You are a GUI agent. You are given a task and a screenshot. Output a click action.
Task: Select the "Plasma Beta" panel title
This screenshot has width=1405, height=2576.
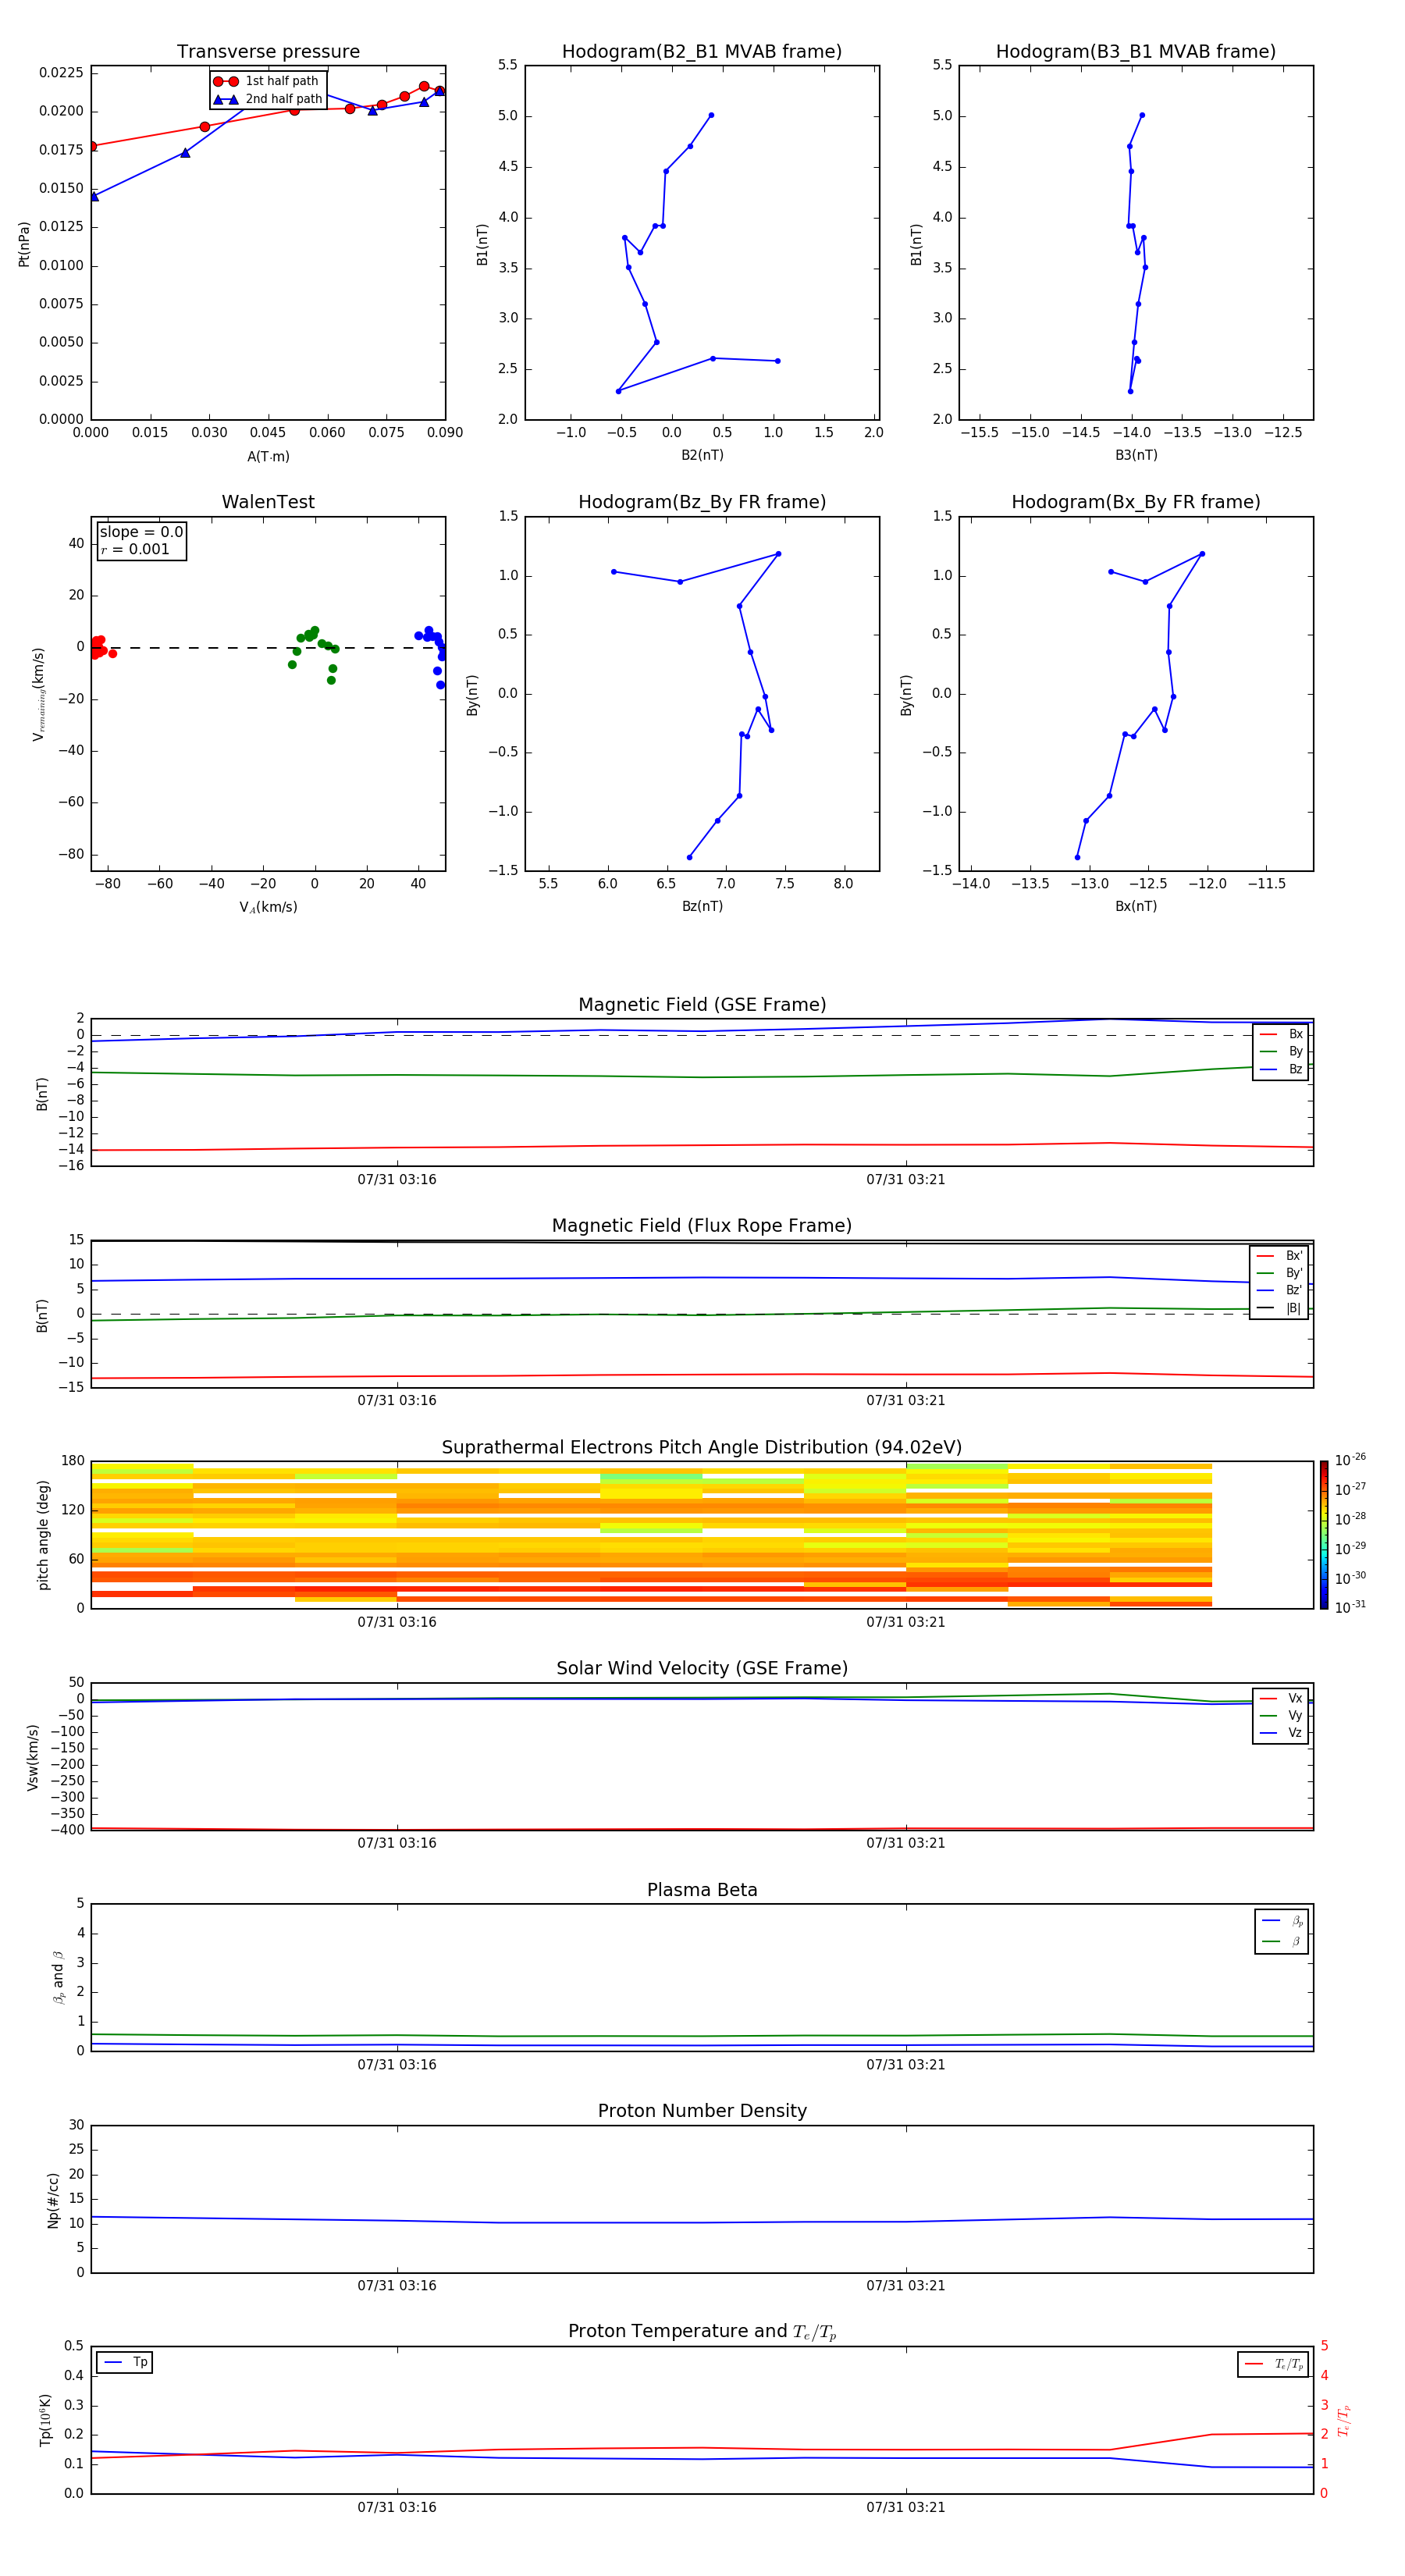[702, 1891]
